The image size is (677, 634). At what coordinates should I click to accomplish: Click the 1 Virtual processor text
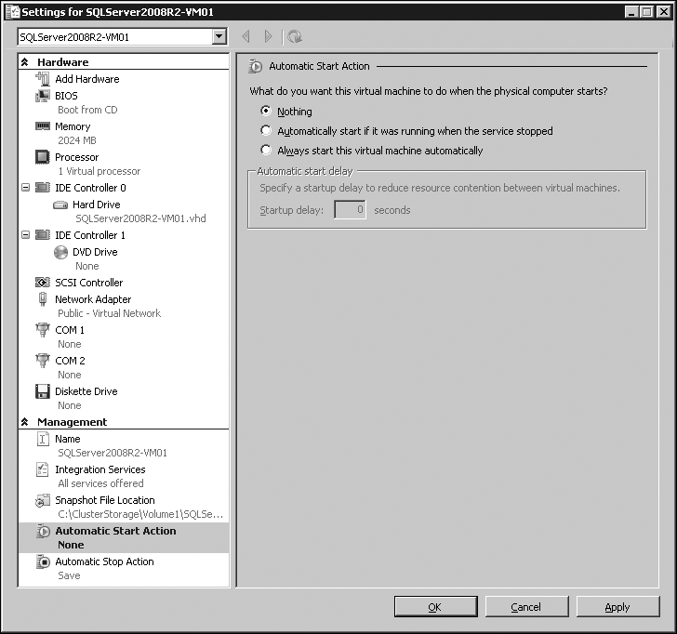(x=100, y=171)
